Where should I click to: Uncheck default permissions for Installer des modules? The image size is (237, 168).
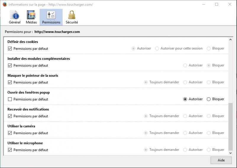[10, 65]
